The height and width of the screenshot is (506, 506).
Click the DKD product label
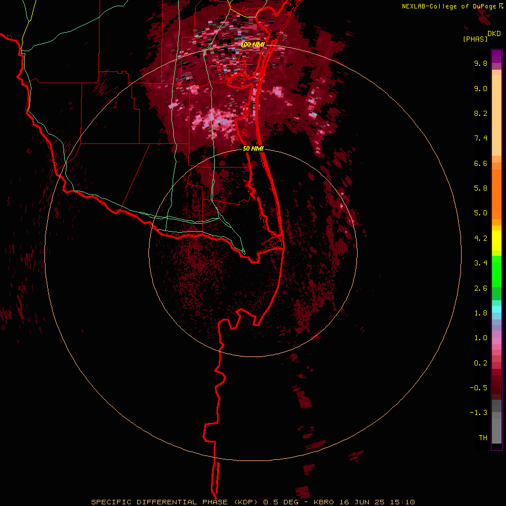[x=494, y=34]
